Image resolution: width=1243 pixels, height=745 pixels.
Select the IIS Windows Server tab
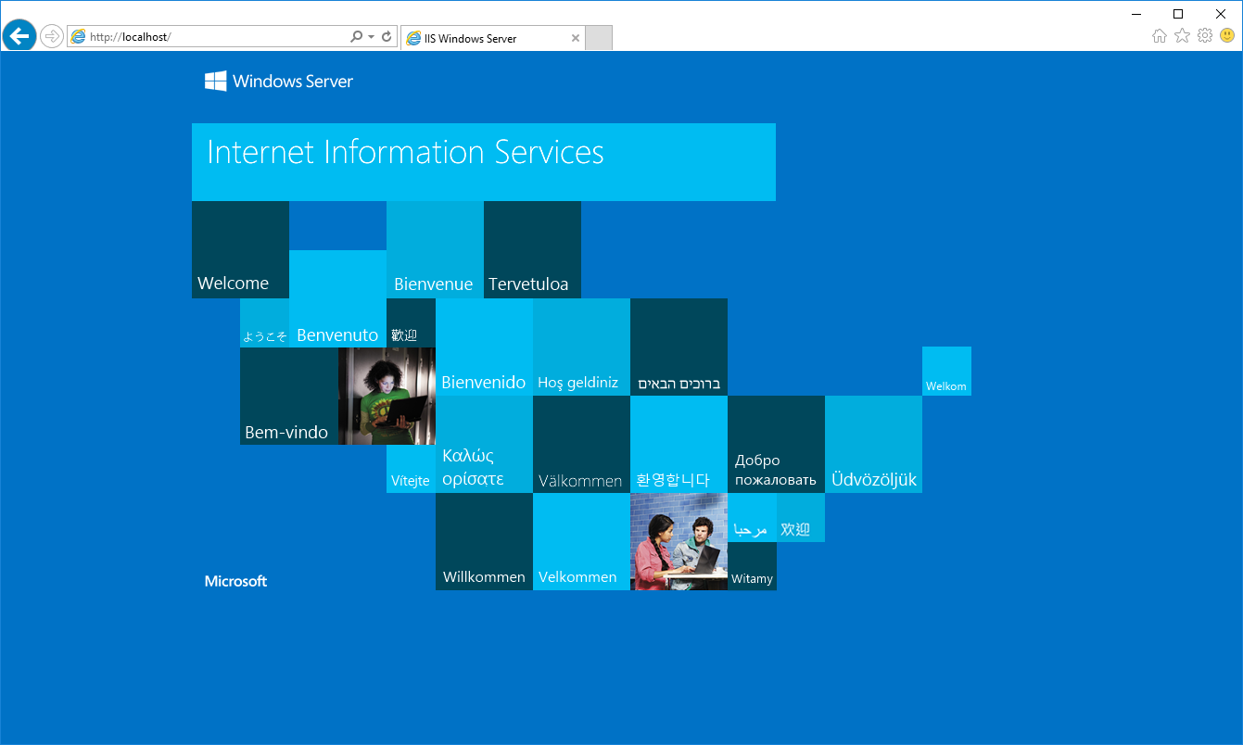(x=482, y=38)
